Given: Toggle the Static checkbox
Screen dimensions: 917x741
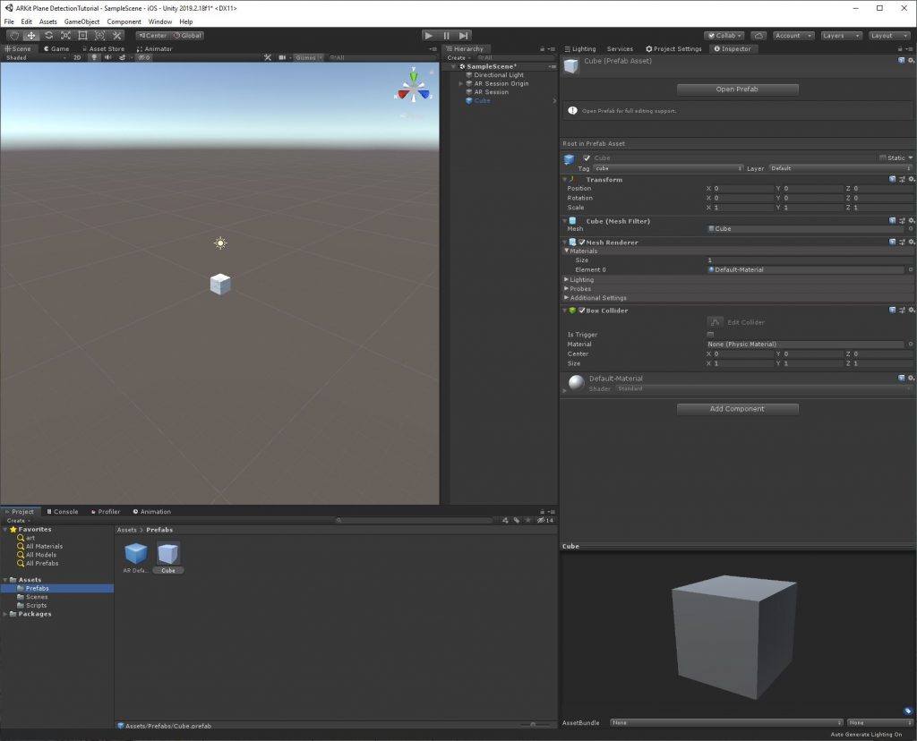Looking at the screenshot, I should (x=882, y=158).
